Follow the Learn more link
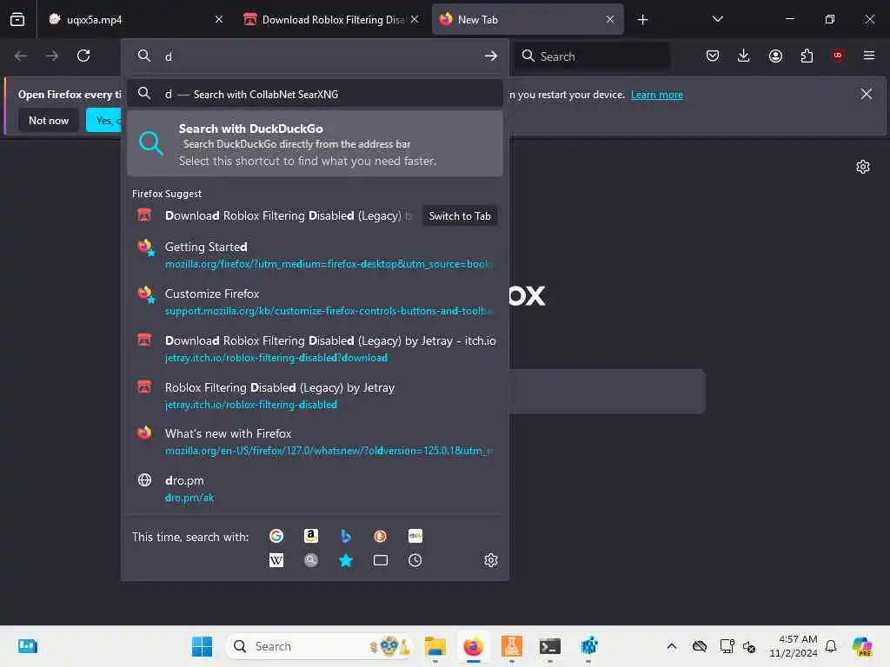 [x=657, y=95]
